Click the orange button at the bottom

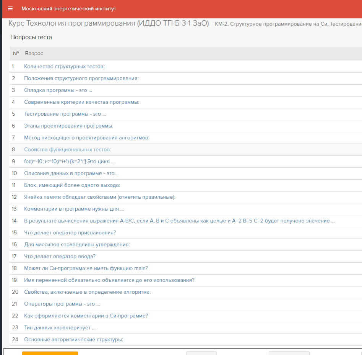tap(50, 353)
